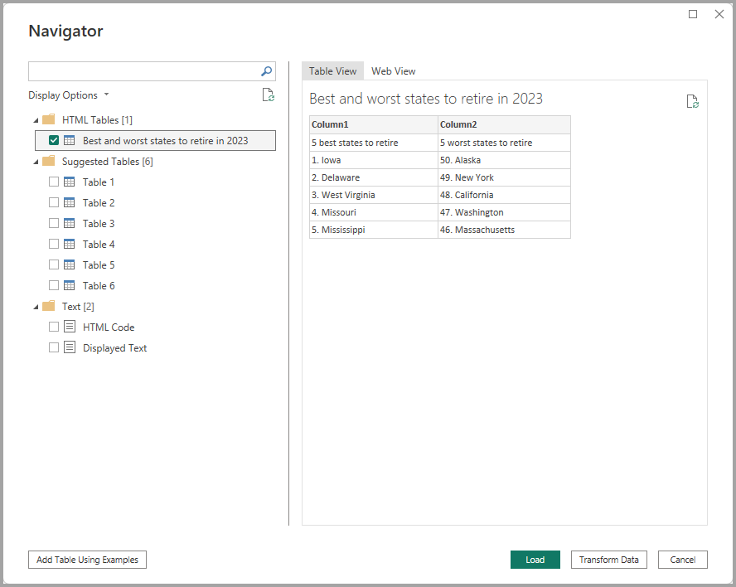Click the Suggested Tables folder icon
The width and height of the screenshot is (736, 587).
[47, 161]
